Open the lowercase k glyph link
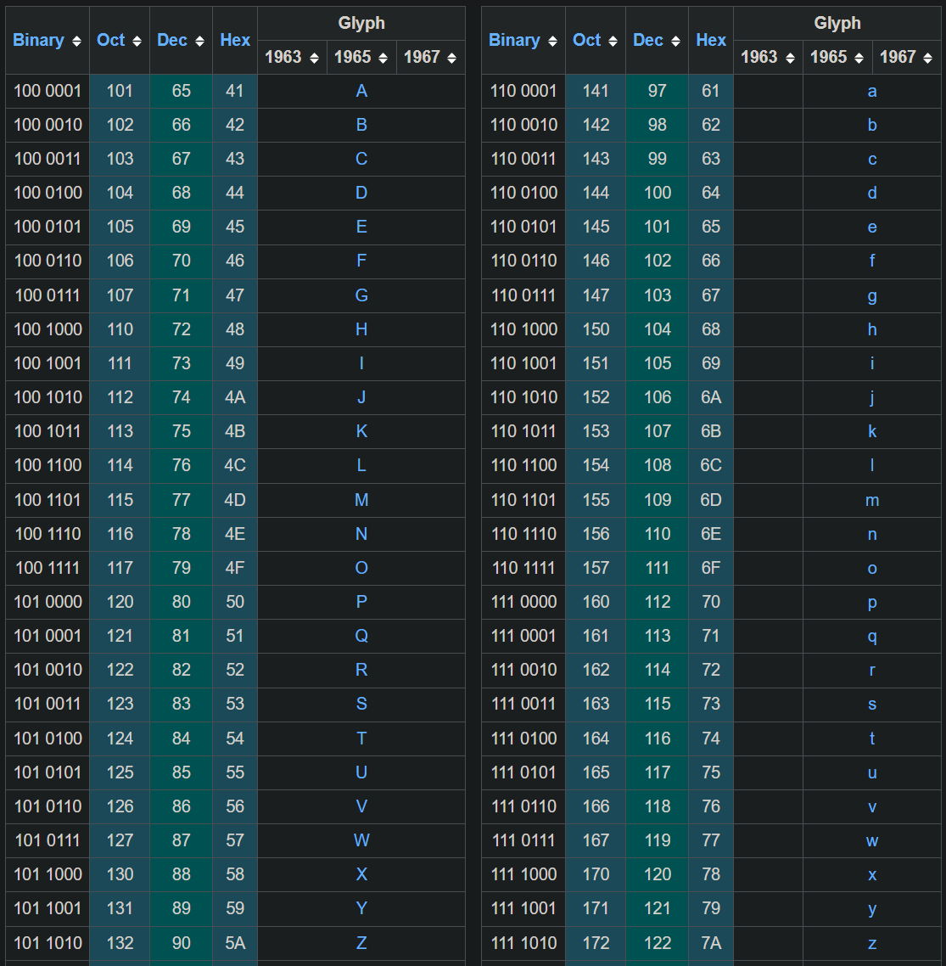 tap(872, 431)
